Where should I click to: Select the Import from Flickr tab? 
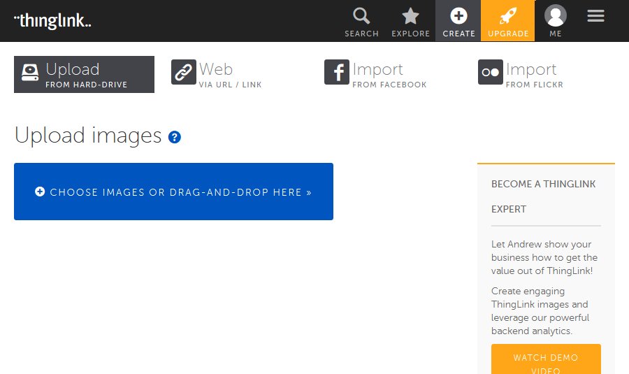[x=521, y=74]
